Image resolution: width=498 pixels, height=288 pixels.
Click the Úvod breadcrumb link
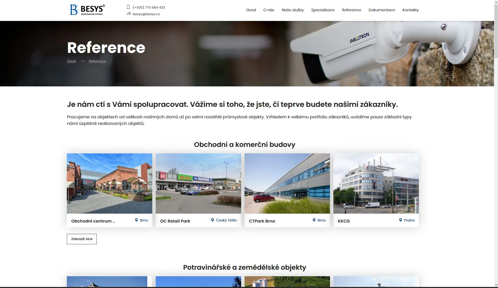71,61
